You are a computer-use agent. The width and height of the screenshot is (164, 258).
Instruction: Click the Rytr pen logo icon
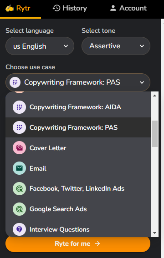coord(10,8)
